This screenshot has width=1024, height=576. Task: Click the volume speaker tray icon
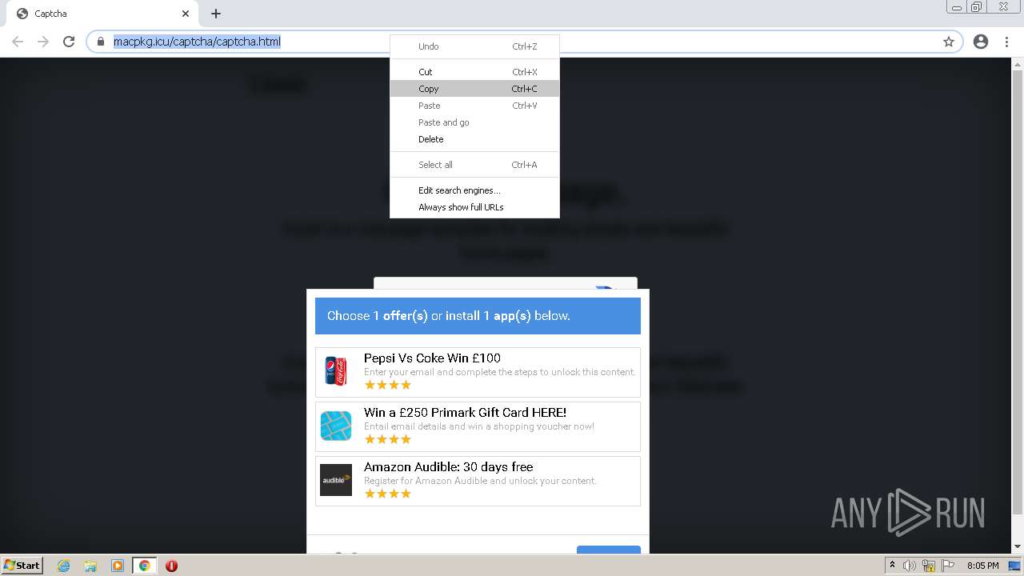click(x=910, y=566)
